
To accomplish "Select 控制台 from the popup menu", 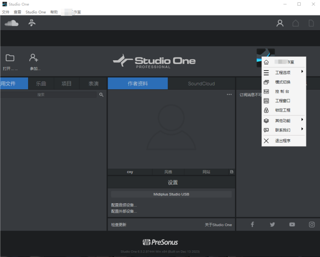I will 284,91.
